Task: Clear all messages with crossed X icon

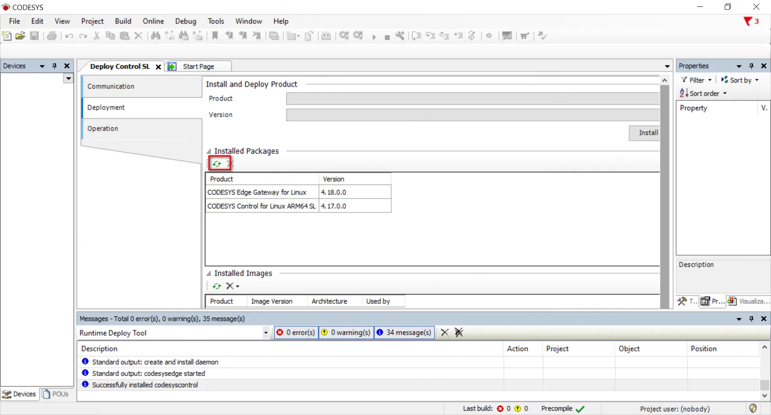Action: click(x=459, y=332)
